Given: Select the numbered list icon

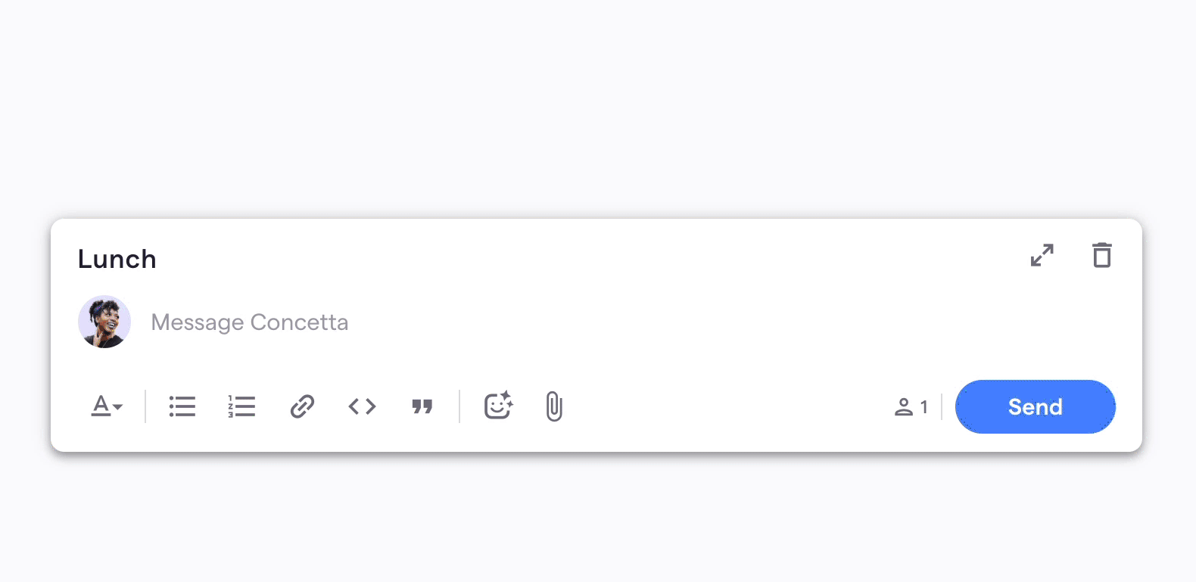Looking at the screenshot, I should point(241,406).
